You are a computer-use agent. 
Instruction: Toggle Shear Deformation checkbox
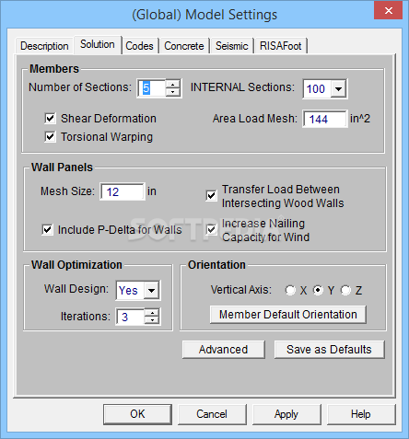[x=50, y=119]
